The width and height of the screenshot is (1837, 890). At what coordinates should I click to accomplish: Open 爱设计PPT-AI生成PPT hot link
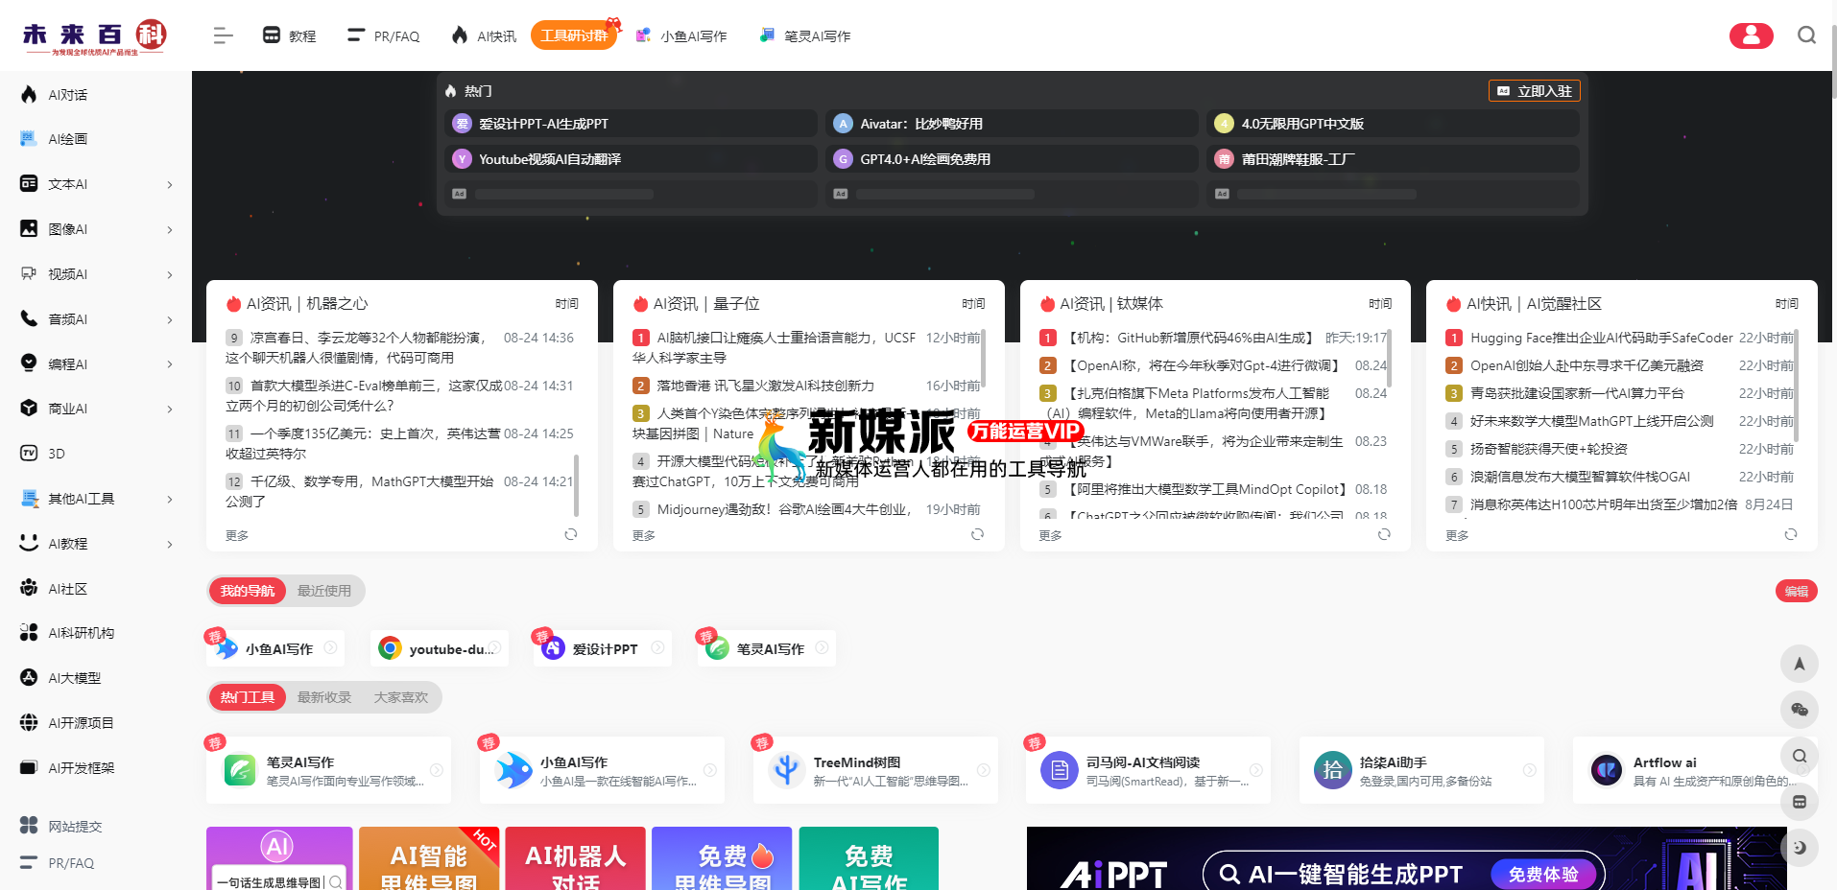point(631,124)
